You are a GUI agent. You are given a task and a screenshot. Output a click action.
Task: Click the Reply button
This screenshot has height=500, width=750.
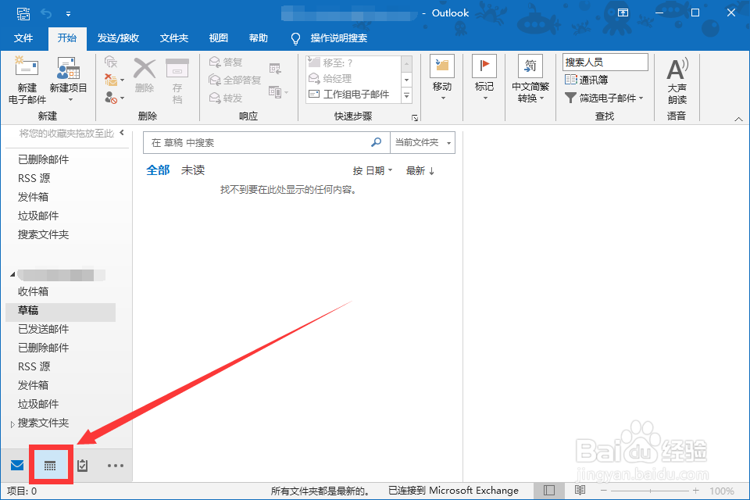click(x=226, y=62)
